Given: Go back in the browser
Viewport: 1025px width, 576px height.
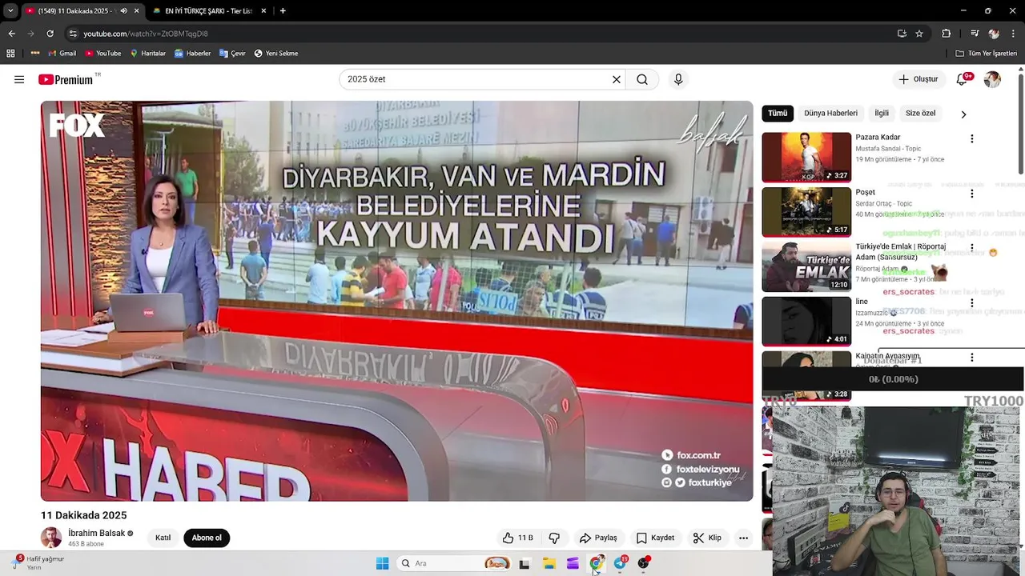Looking at the screenshot, I should (x=11, y=34).
